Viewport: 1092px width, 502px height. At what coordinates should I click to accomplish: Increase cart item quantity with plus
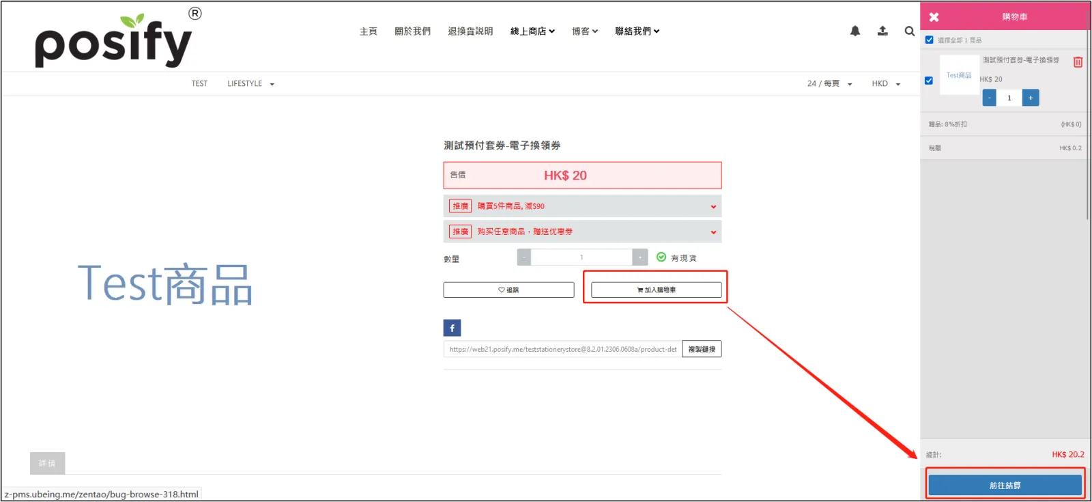point(1031,98)
